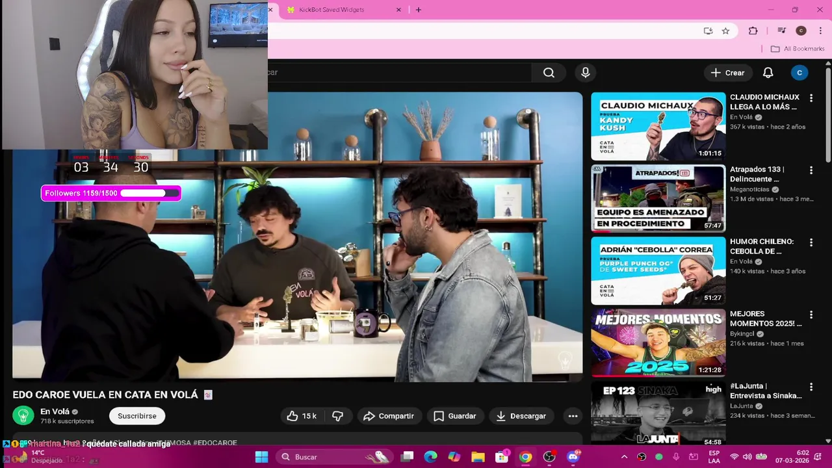Open Adrián Cebolla Correa thumbnail

coord(658,270)
